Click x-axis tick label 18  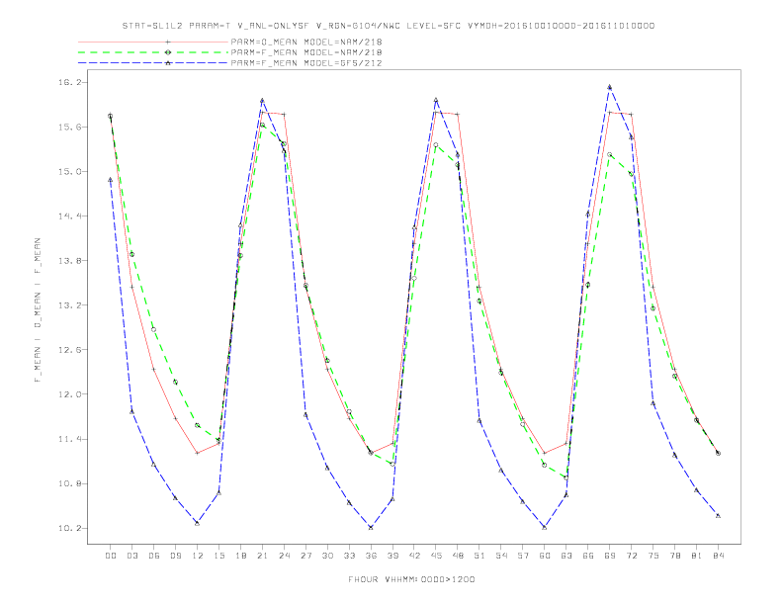pos(240,556)
